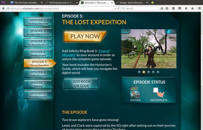Select Episode 7: Code Red
Image resolution: width=203 pixels, height=130 pixels.
click(x=38, y=84)
